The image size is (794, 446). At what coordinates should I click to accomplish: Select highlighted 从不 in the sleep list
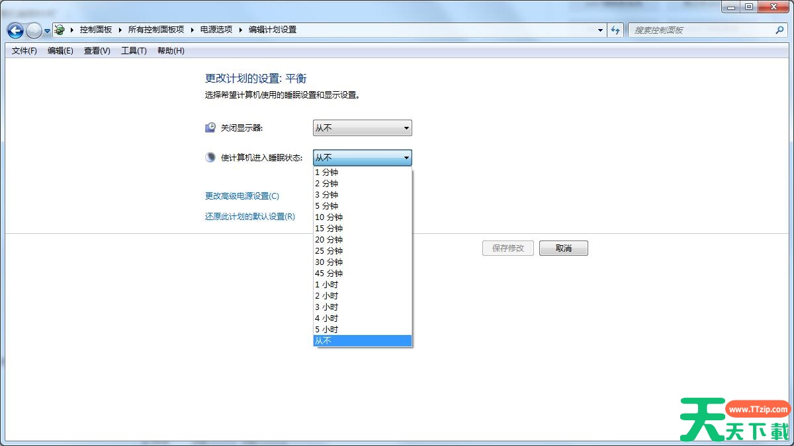(363, 341)
